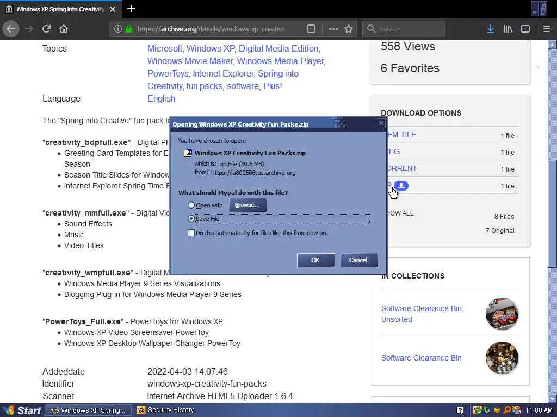Screen dimensions: 557x417
Task: Toggle the sidebar panel icon
Action: coord(525,29)
